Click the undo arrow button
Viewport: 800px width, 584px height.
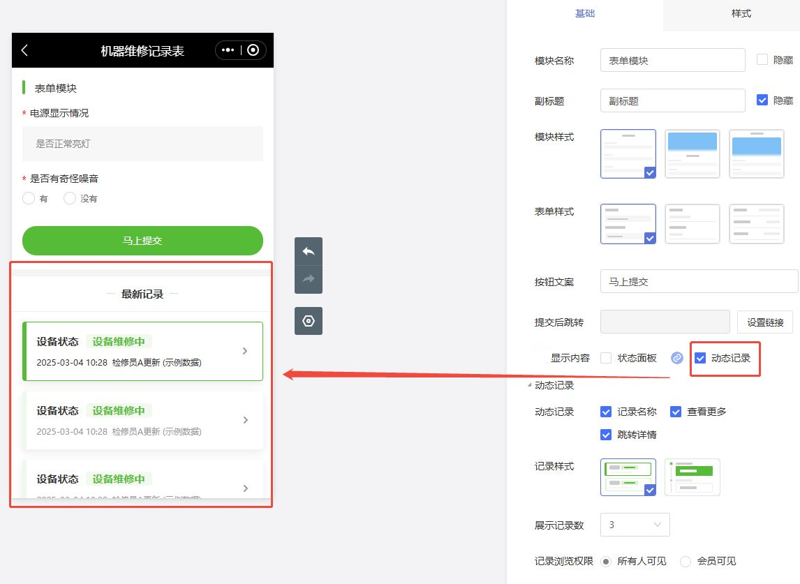click(309, 251)
